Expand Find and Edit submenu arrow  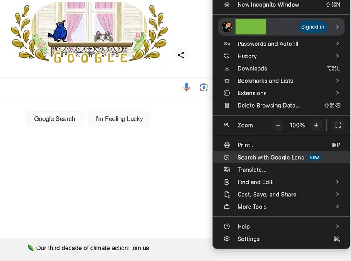tap(337, 182)
